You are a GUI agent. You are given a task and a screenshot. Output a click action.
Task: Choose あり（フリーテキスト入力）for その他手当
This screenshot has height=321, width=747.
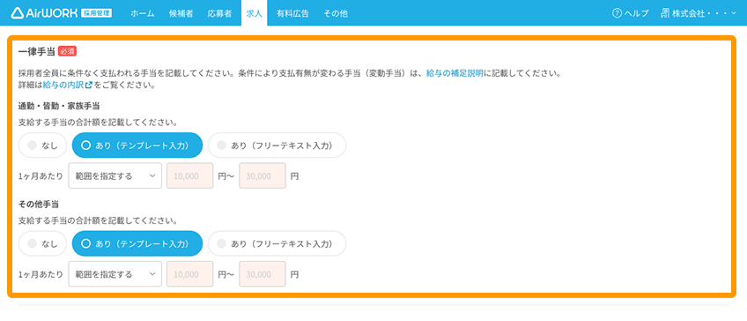click(277, 243)
